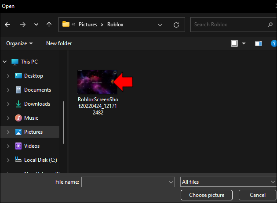
Task: Refresh the Roblox folder
Action: tap(176, 25)
